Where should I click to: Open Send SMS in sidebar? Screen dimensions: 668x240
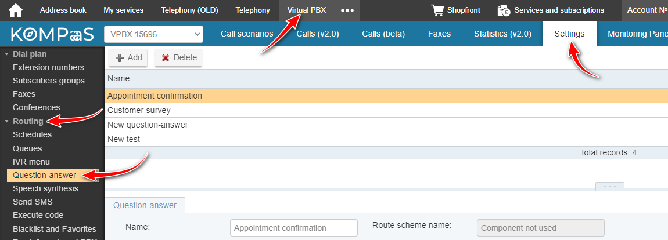(x=33, y=202)
